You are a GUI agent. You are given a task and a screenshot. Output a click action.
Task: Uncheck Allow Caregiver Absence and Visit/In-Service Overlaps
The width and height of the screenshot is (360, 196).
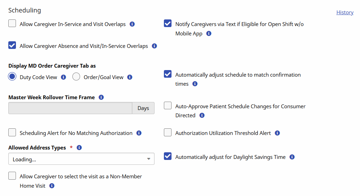point(12,45)
